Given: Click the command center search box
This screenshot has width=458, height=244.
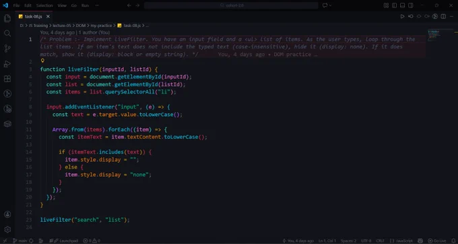Looking at the screenshot, I should (x=231, y=5).
